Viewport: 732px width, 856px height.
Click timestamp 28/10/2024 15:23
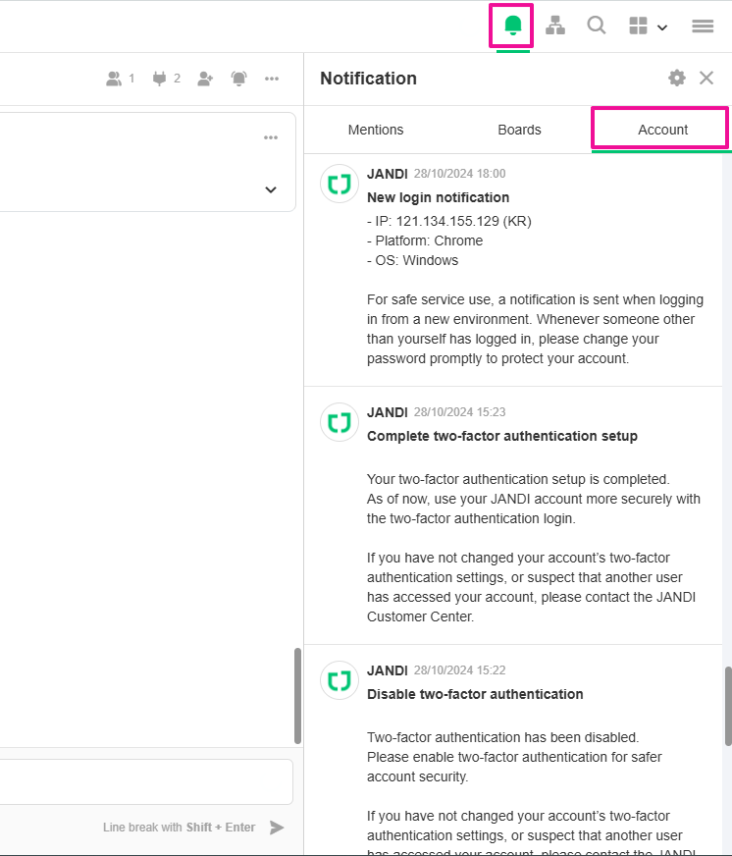point(459,412)
